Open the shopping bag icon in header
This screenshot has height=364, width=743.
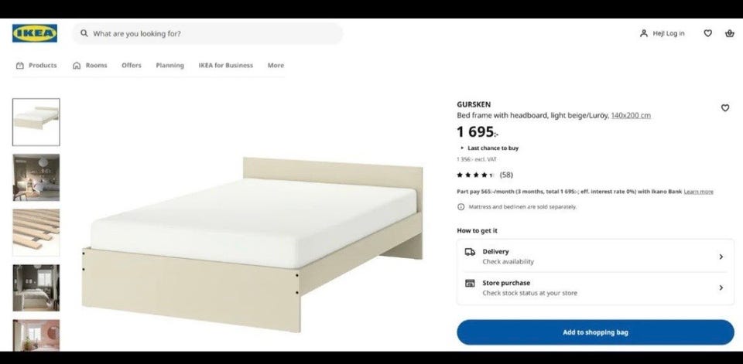coord(730,33)
